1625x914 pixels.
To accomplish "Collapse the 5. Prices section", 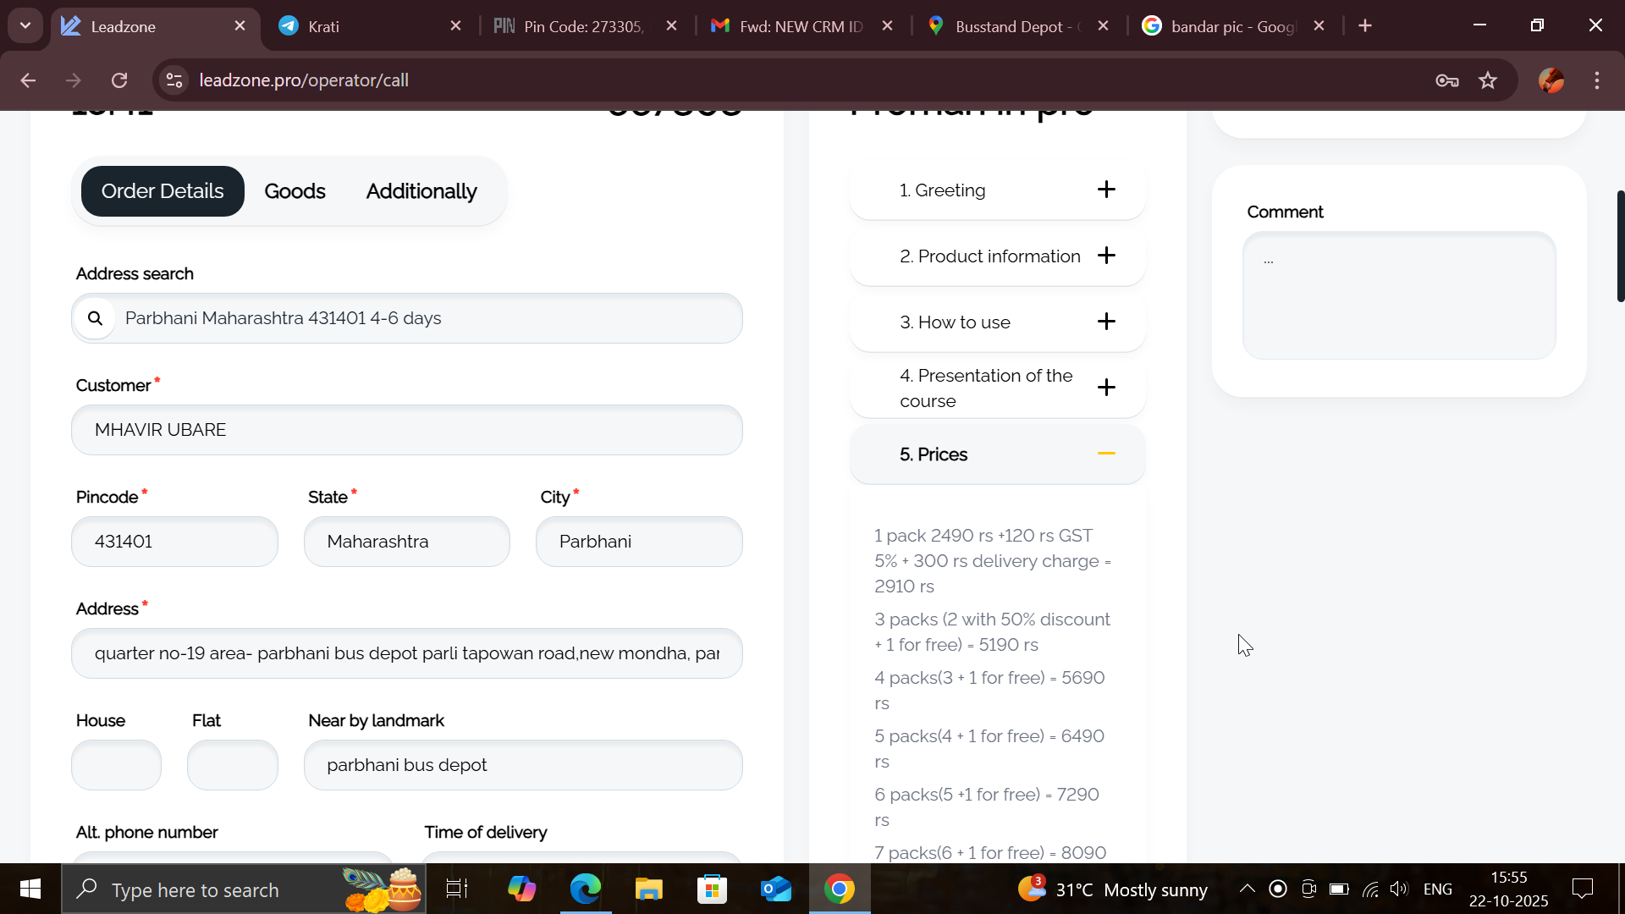I will (1105, 454).
